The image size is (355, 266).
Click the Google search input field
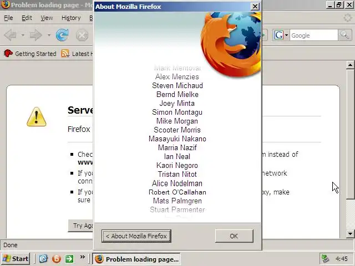point(313,35)
